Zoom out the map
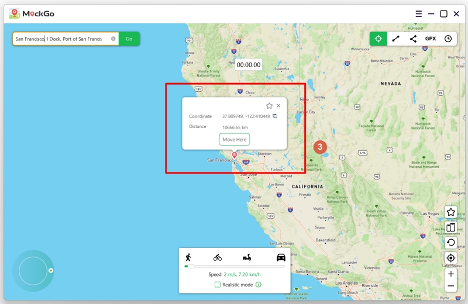 450,286
